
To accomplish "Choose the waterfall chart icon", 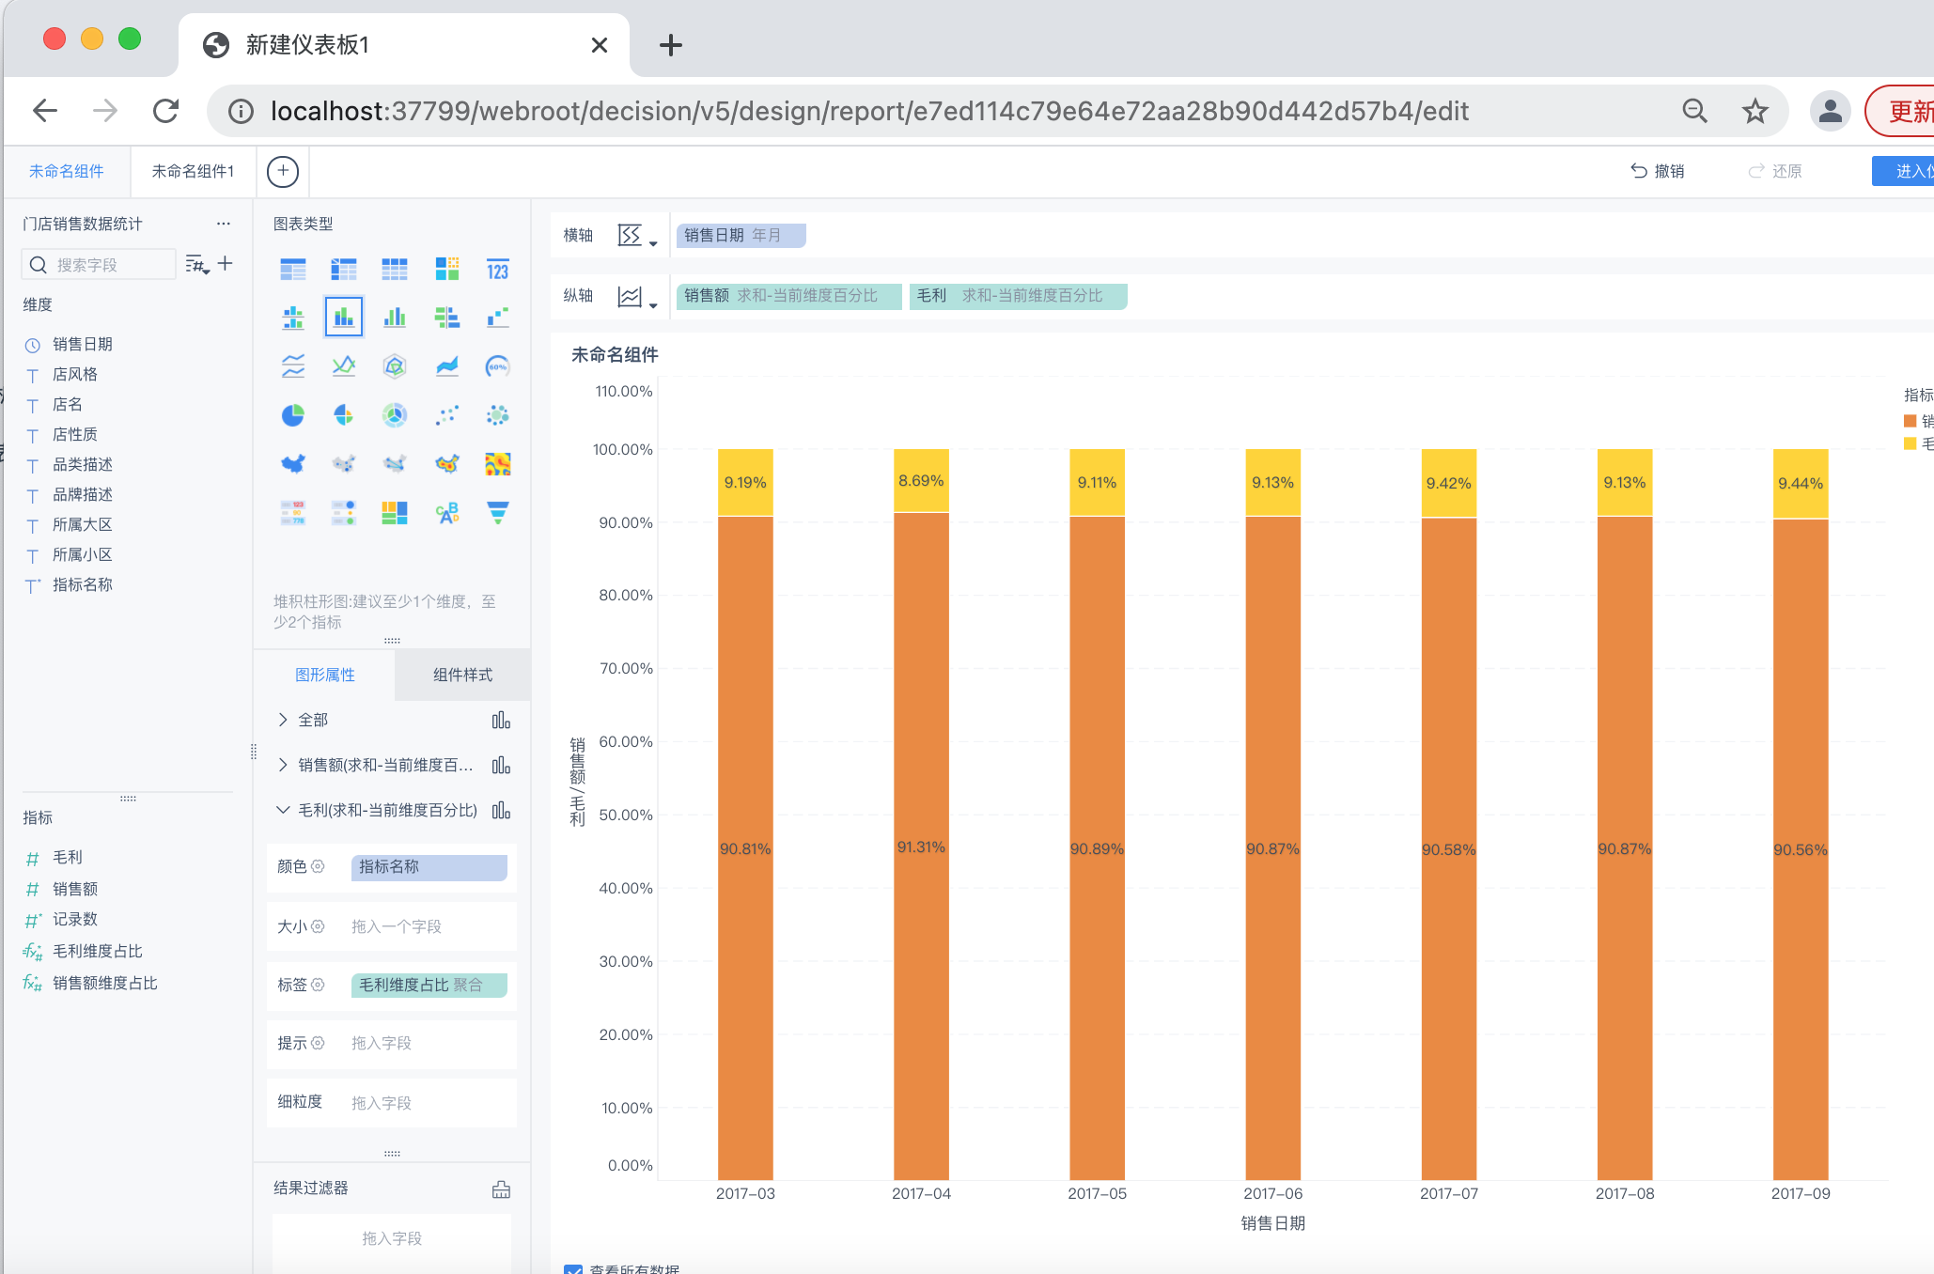I will click(x=498, y=318).
